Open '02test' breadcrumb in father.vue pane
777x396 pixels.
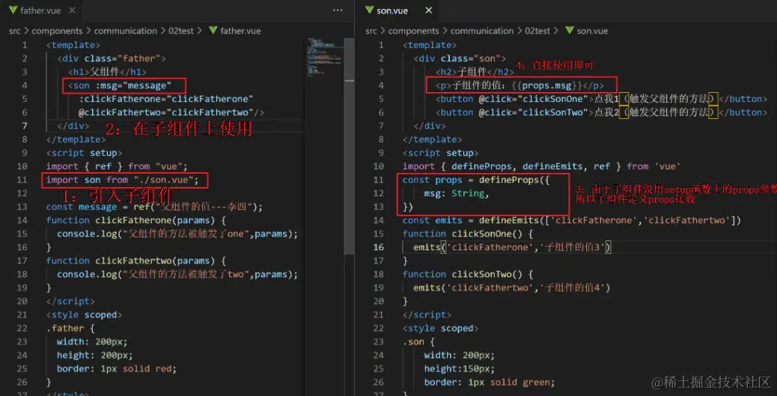[x=181, y=31]
